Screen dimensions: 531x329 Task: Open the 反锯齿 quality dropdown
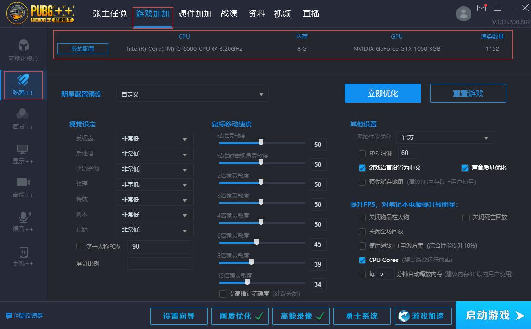[154, 139]
